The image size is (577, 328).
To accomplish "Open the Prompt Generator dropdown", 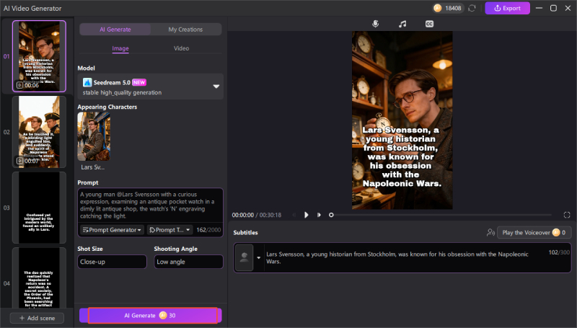I will 112,230.
